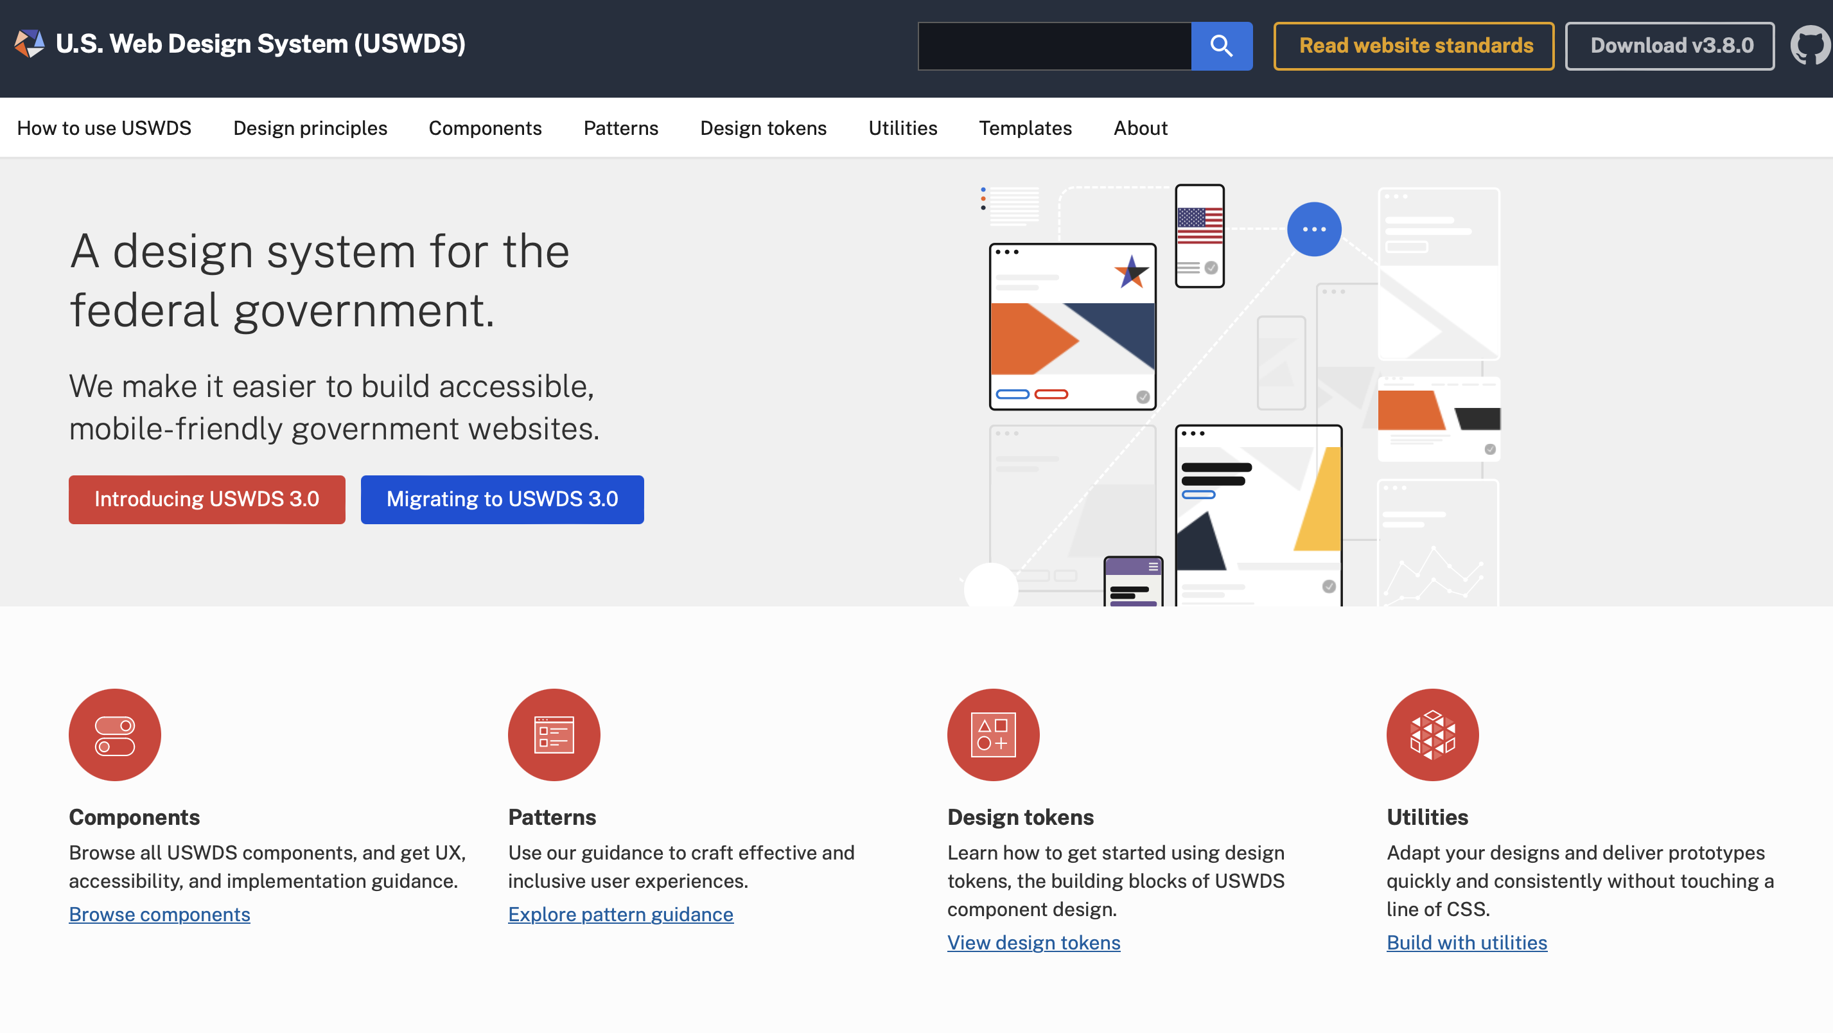Click the magnifying glass search button
The height and width of the screenshot is (1033, 1833).
1221,46
